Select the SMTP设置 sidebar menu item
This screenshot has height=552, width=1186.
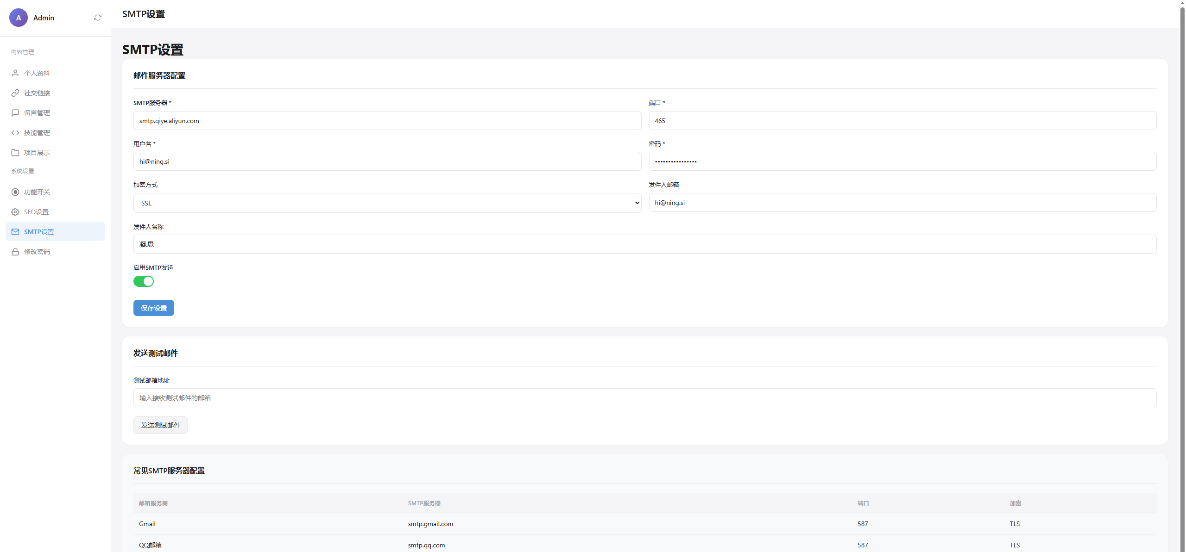pyautogui.click(x=55, y=232)
